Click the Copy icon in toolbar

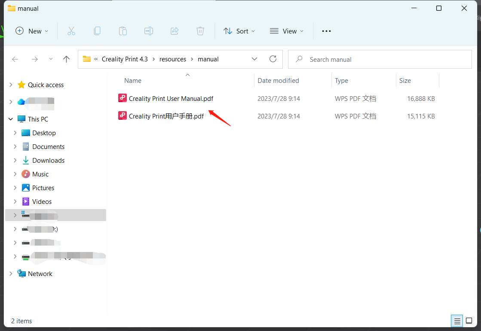coord(97,31)
